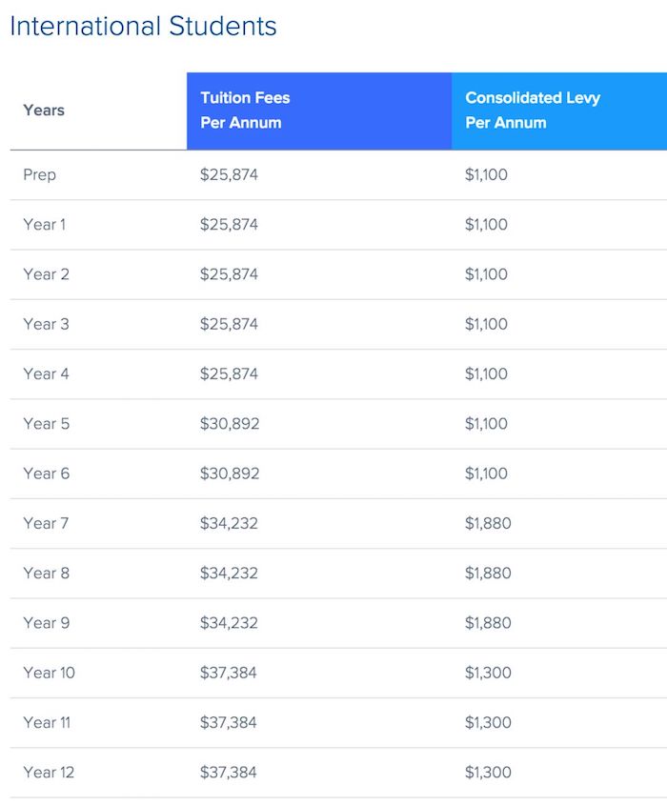Click Year 5 tuition fee $30,892
The height and width of the screenshot is (806, 667).
click(x=230, y=424)
